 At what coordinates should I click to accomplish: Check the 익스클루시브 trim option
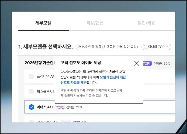[x=31, y=92]
